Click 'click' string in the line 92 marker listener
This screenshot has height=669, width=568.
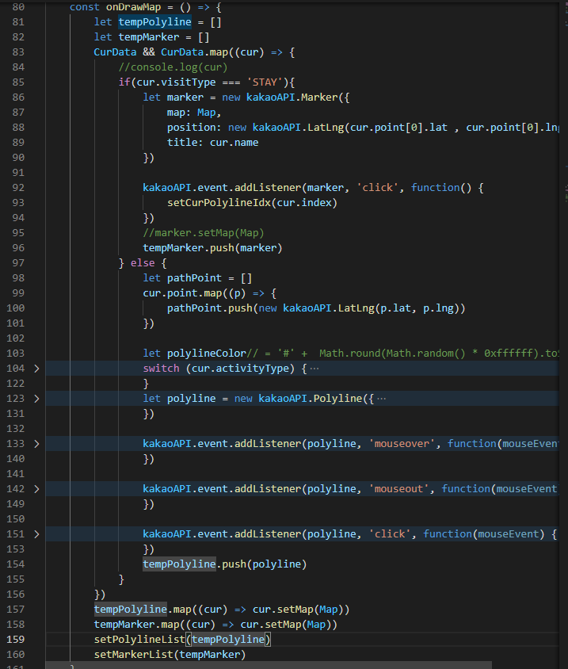[x=377, y=188]
